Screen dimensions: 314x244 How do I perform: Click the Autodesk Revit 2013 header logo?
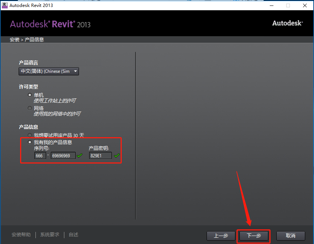[x=50, y=24]
